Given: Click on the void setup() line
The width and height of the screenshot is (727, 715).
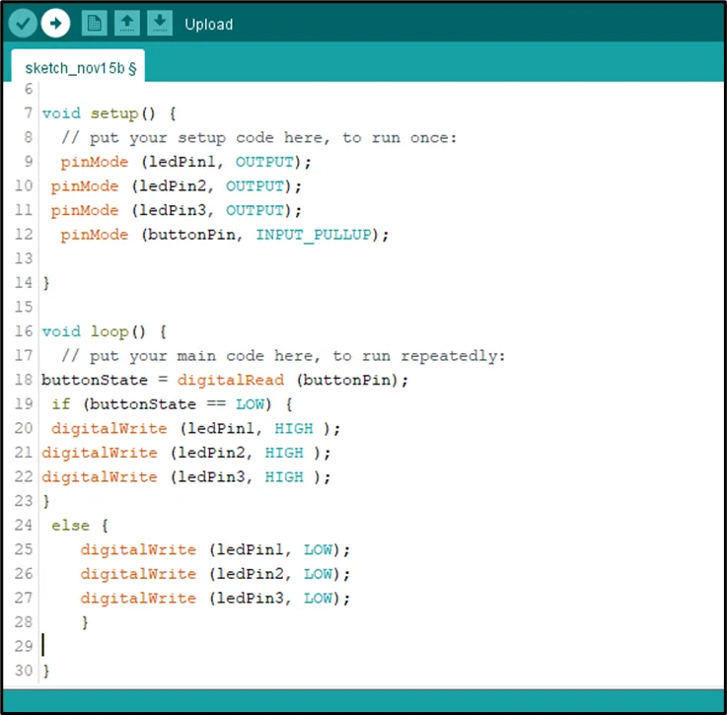Looking at the screenshot, I should 109,113.
